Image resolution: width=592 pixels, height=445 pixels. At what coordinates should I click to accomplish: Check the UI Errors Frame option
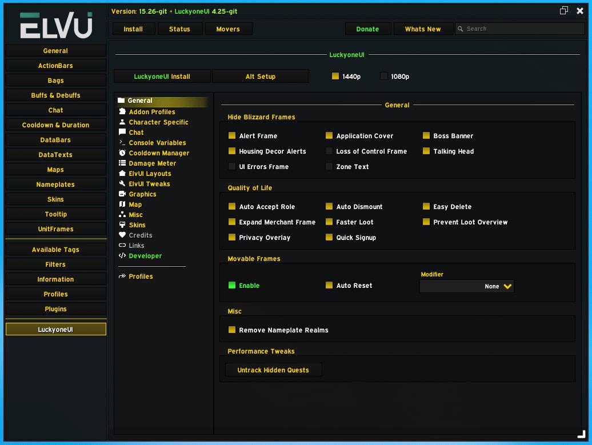pos(232,166)
